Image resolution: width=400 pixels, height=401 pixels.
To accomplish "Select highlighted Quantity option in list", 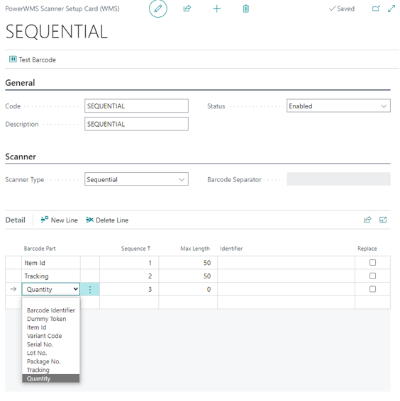I will pyautogui.click(x=50, y=378).
